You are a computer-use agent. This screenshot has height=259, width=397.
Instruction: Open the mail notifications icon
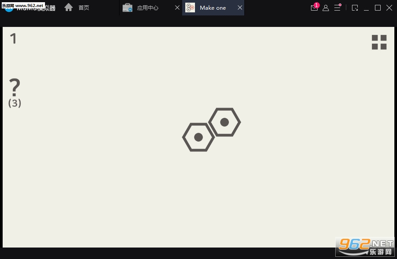315,8
